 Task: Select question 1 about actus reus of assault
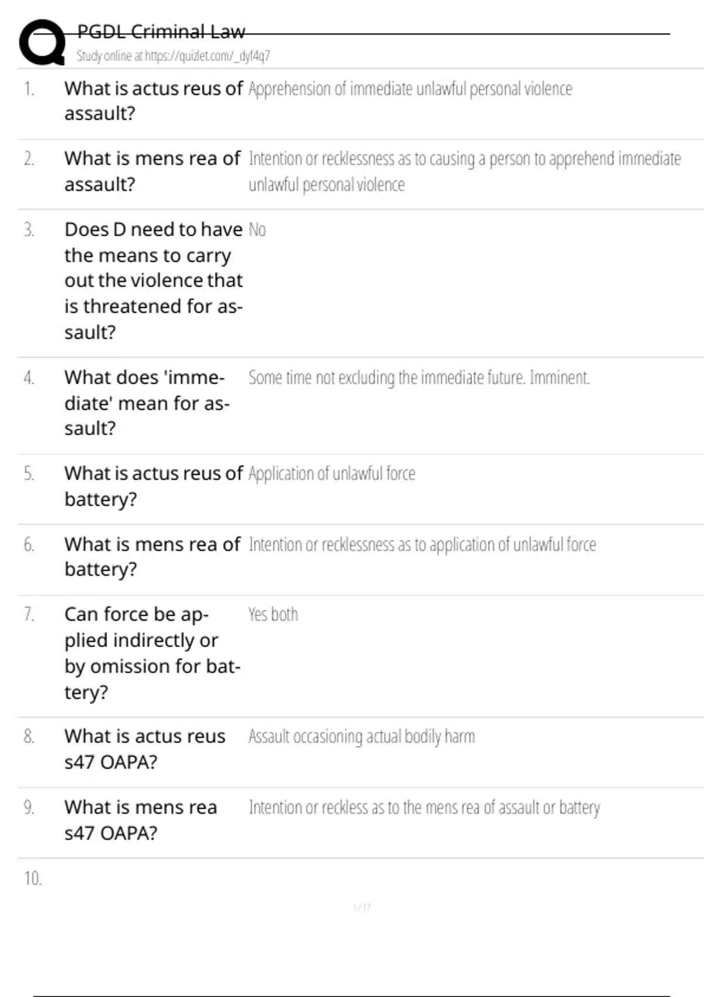[x=153, y=101]
